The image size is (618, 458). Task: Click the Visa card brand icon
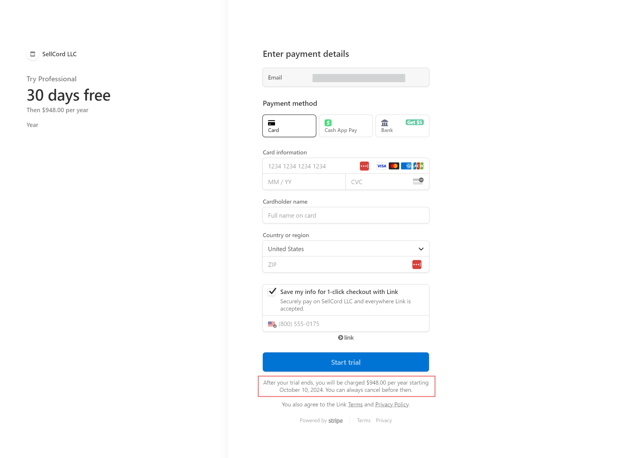(381, 166)
